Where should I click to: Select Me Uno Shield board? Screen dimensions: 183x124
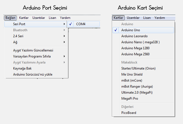pos(143,74)
